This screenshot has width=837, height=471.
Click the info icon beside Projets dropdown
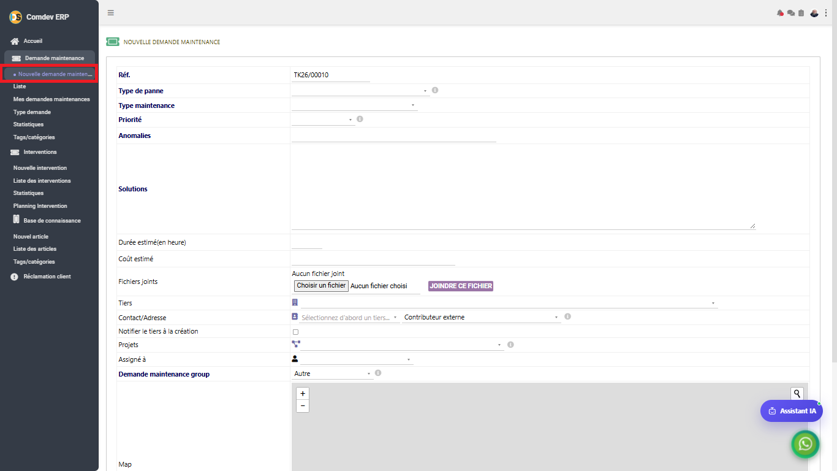click(510, 345)
